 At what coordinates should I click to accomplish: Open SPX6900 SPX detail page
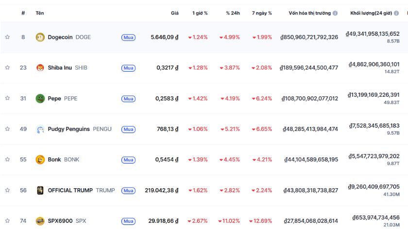pyautogui.click(x=67, y=221)
